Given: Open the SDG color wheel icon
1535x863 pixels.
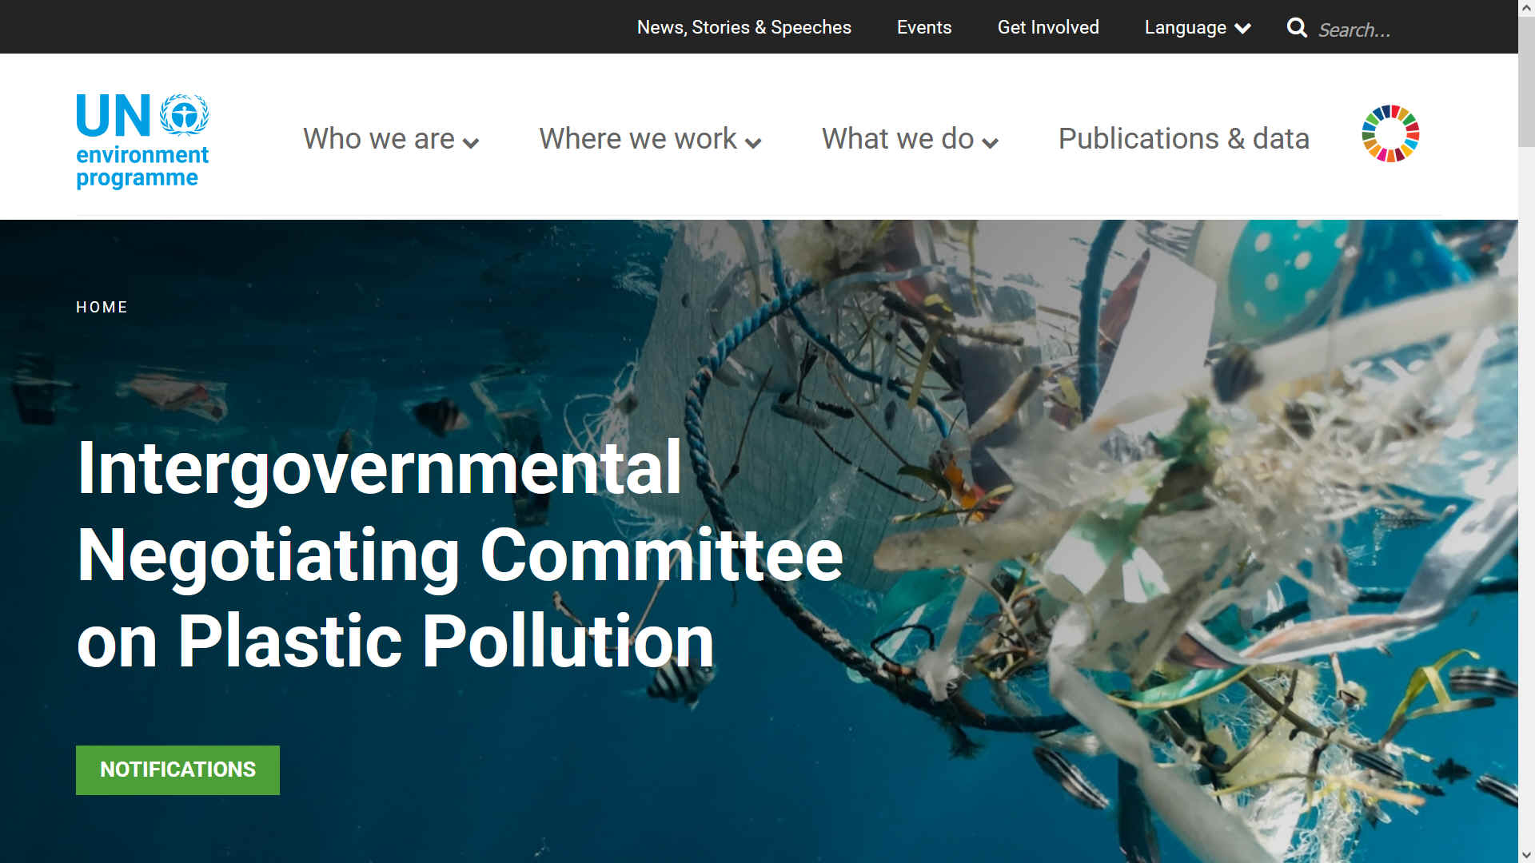Looking at the screenshot, I should pyautogui.click(x=1390, y=133).
